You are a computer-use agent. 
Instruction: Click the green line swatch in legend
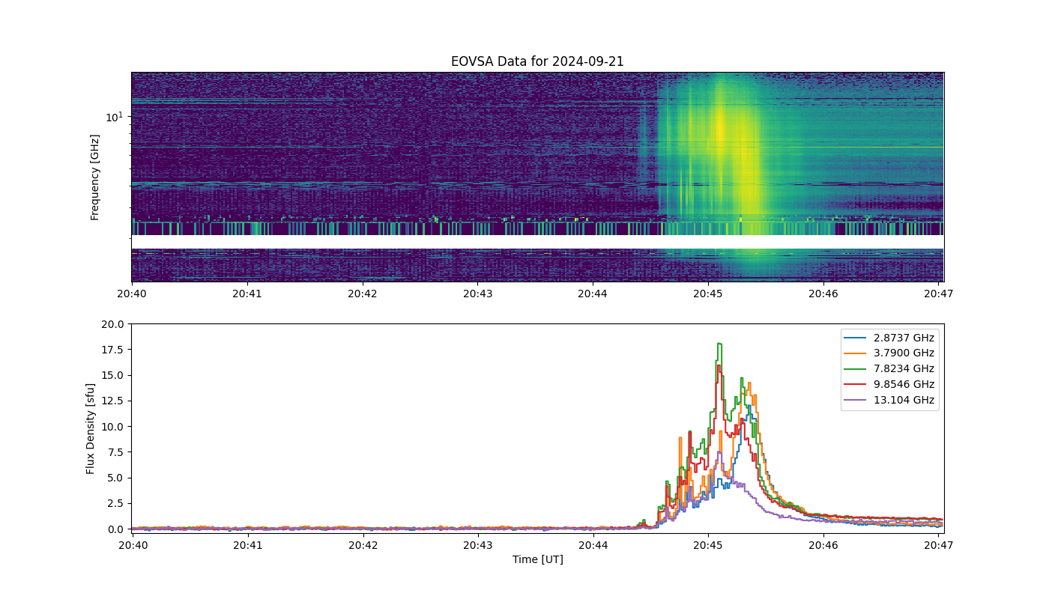point(856,369)
